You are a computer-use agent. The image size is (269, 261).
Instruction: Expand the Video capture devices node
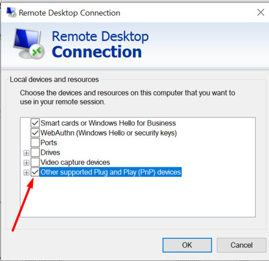(x=26, y=162)
